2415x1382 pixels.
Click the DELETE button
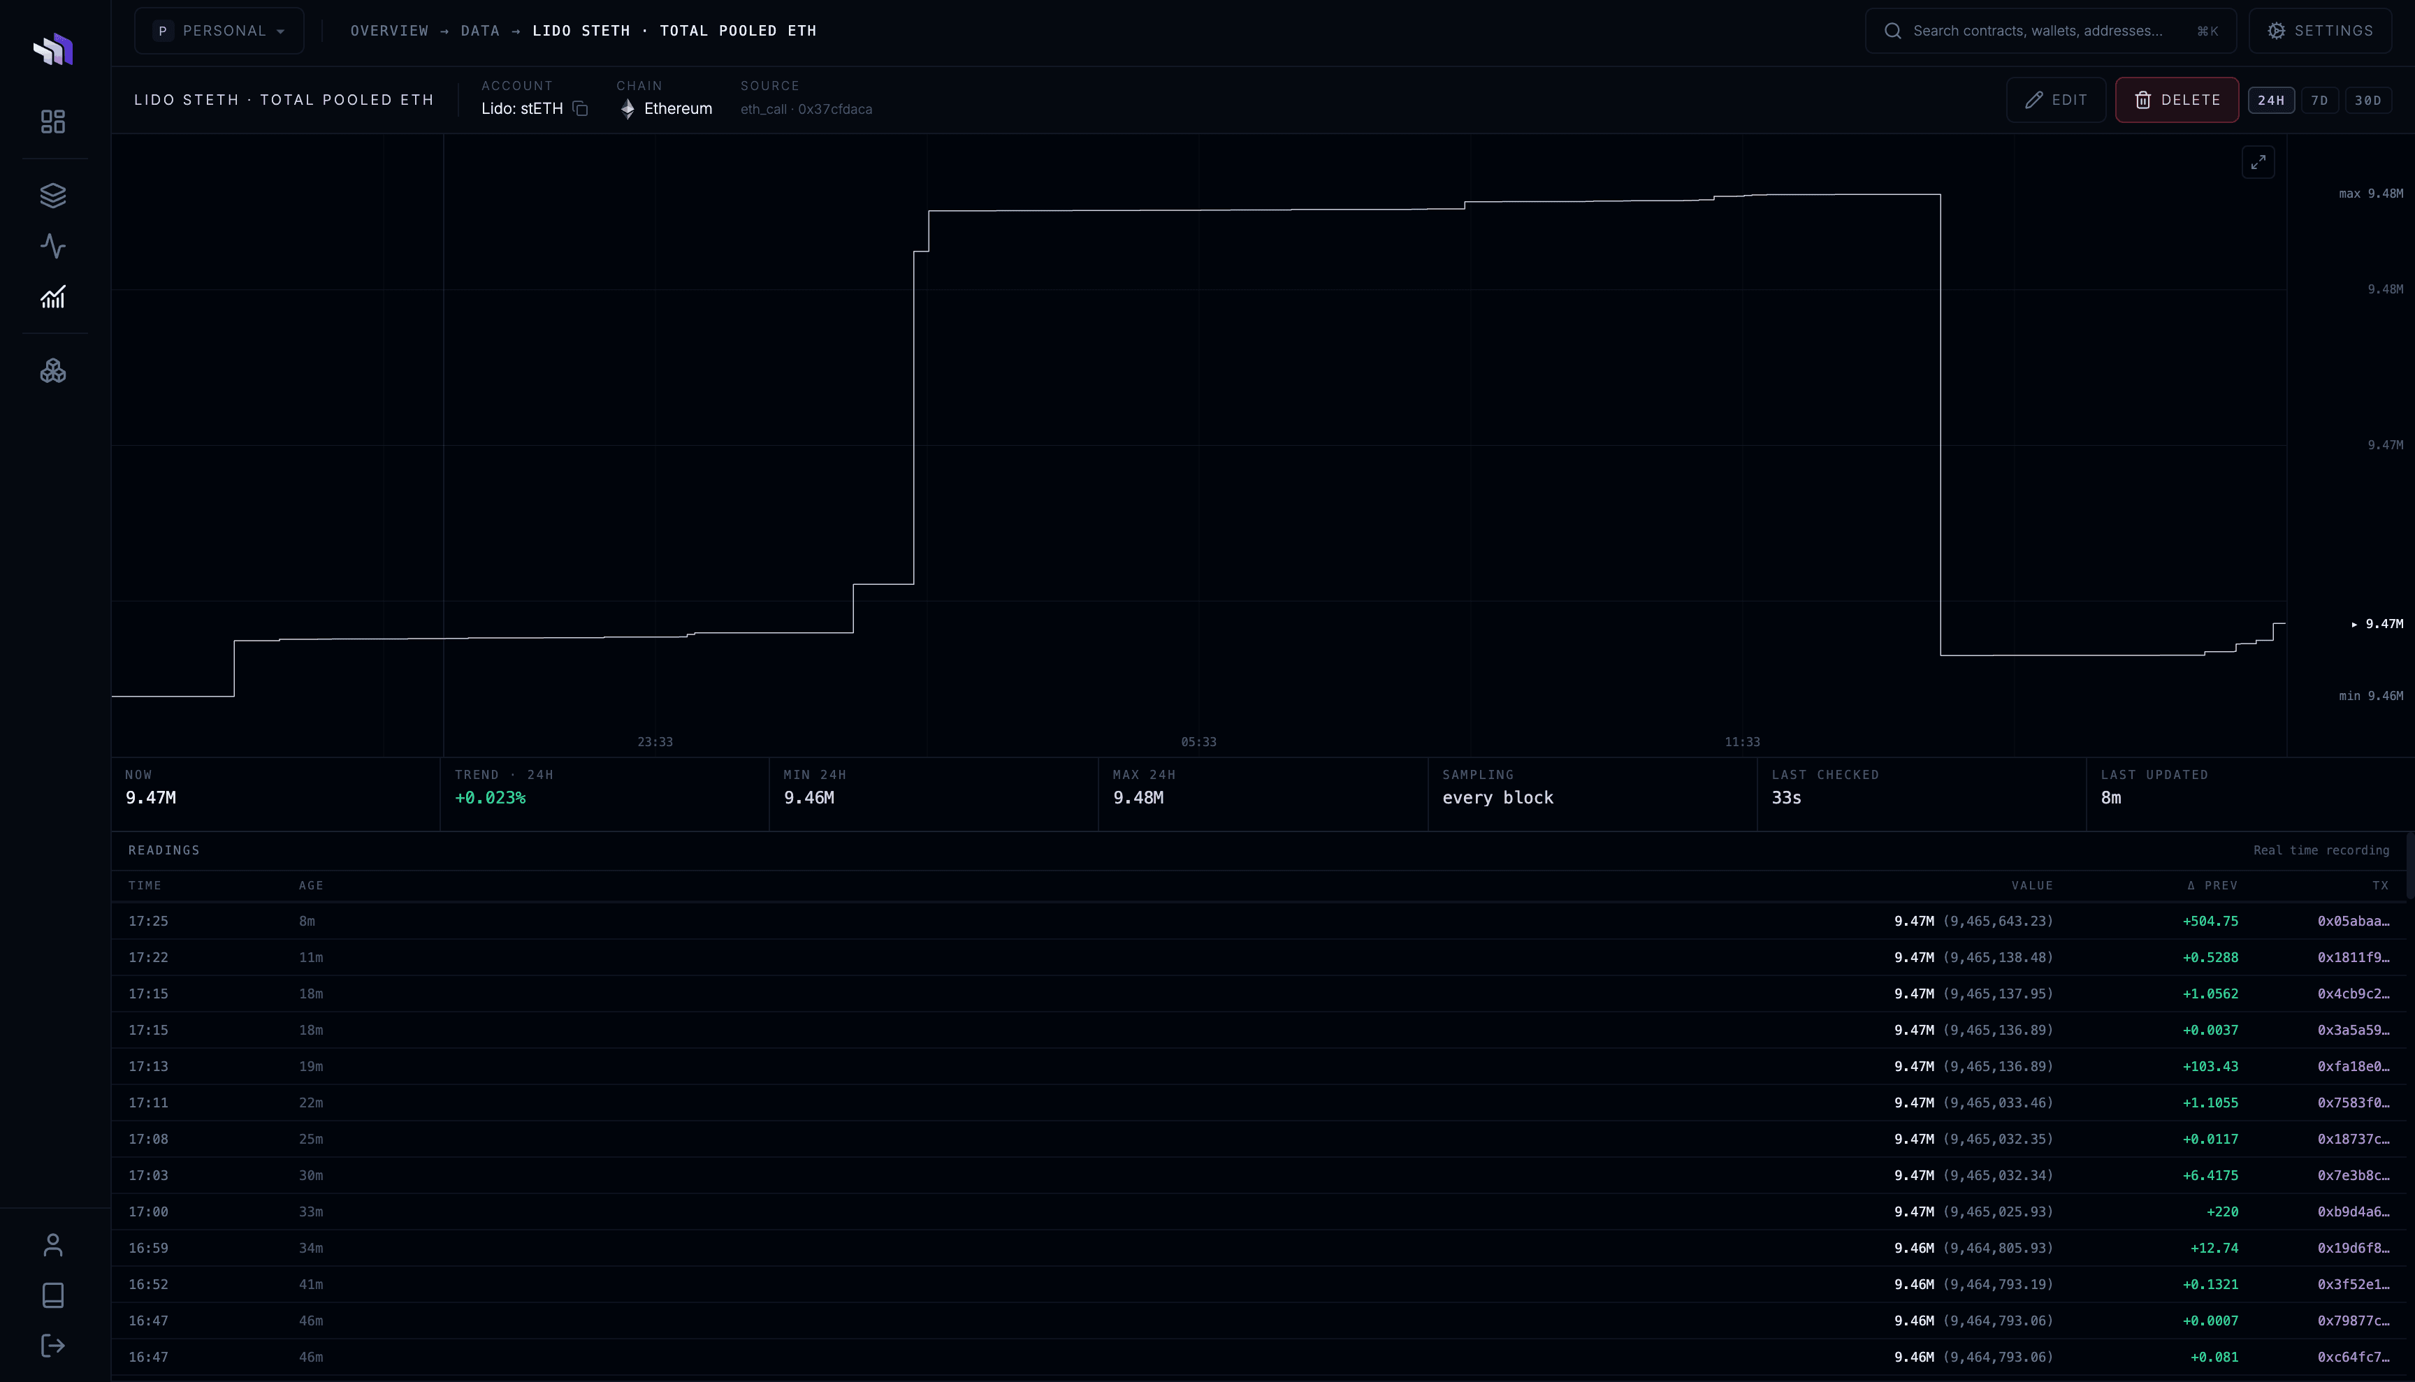[x=2177, y=101]
